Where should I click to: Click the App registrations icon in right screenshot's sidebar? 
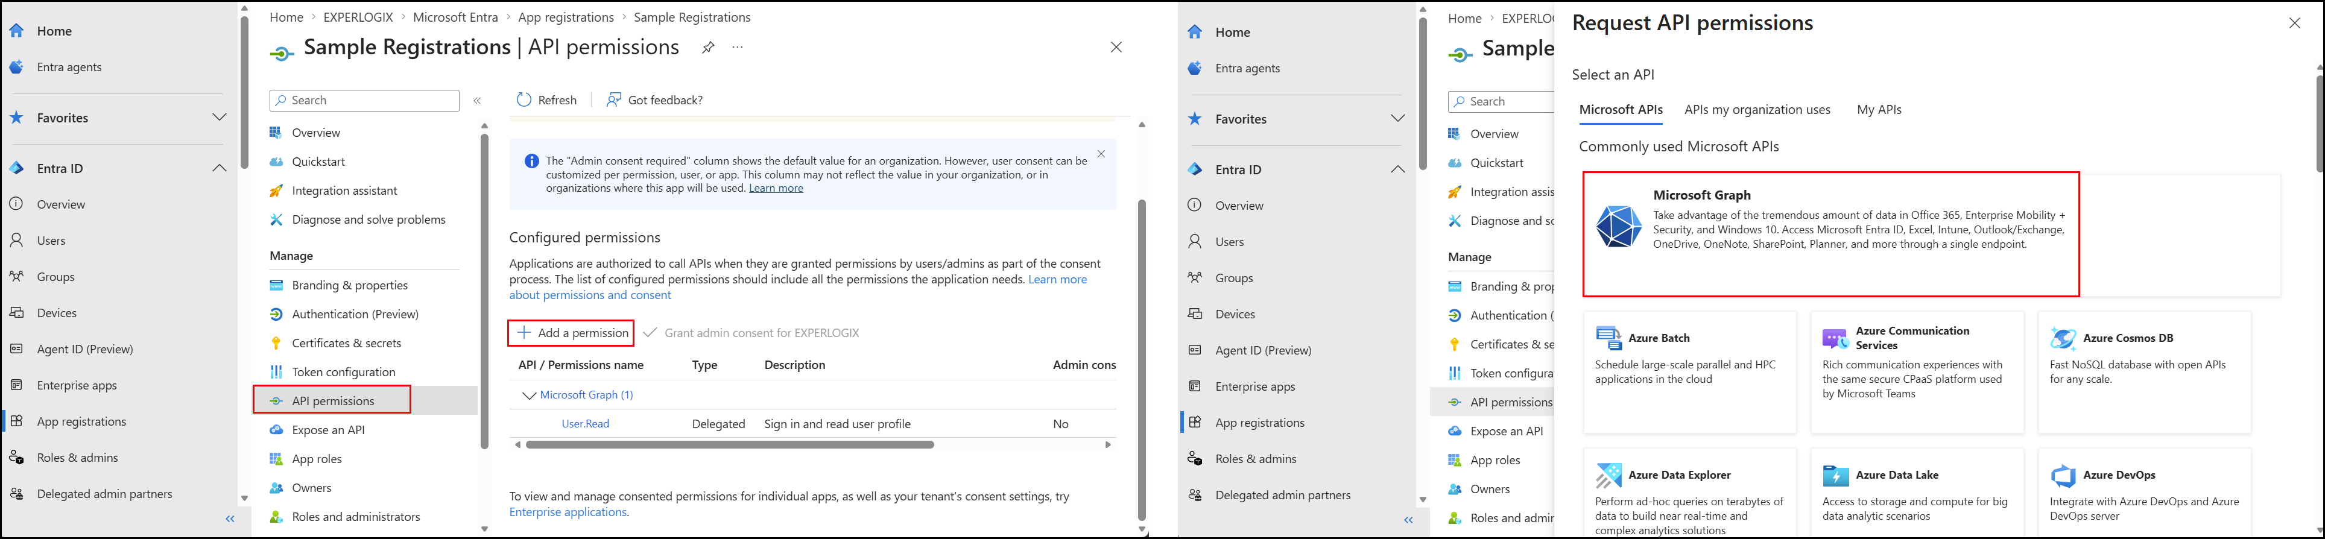[1195, 423]
